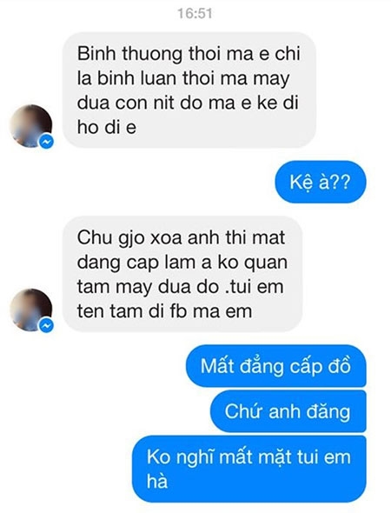
Task: Tap the 16:51 timestamp
Action: pos(195,13)
